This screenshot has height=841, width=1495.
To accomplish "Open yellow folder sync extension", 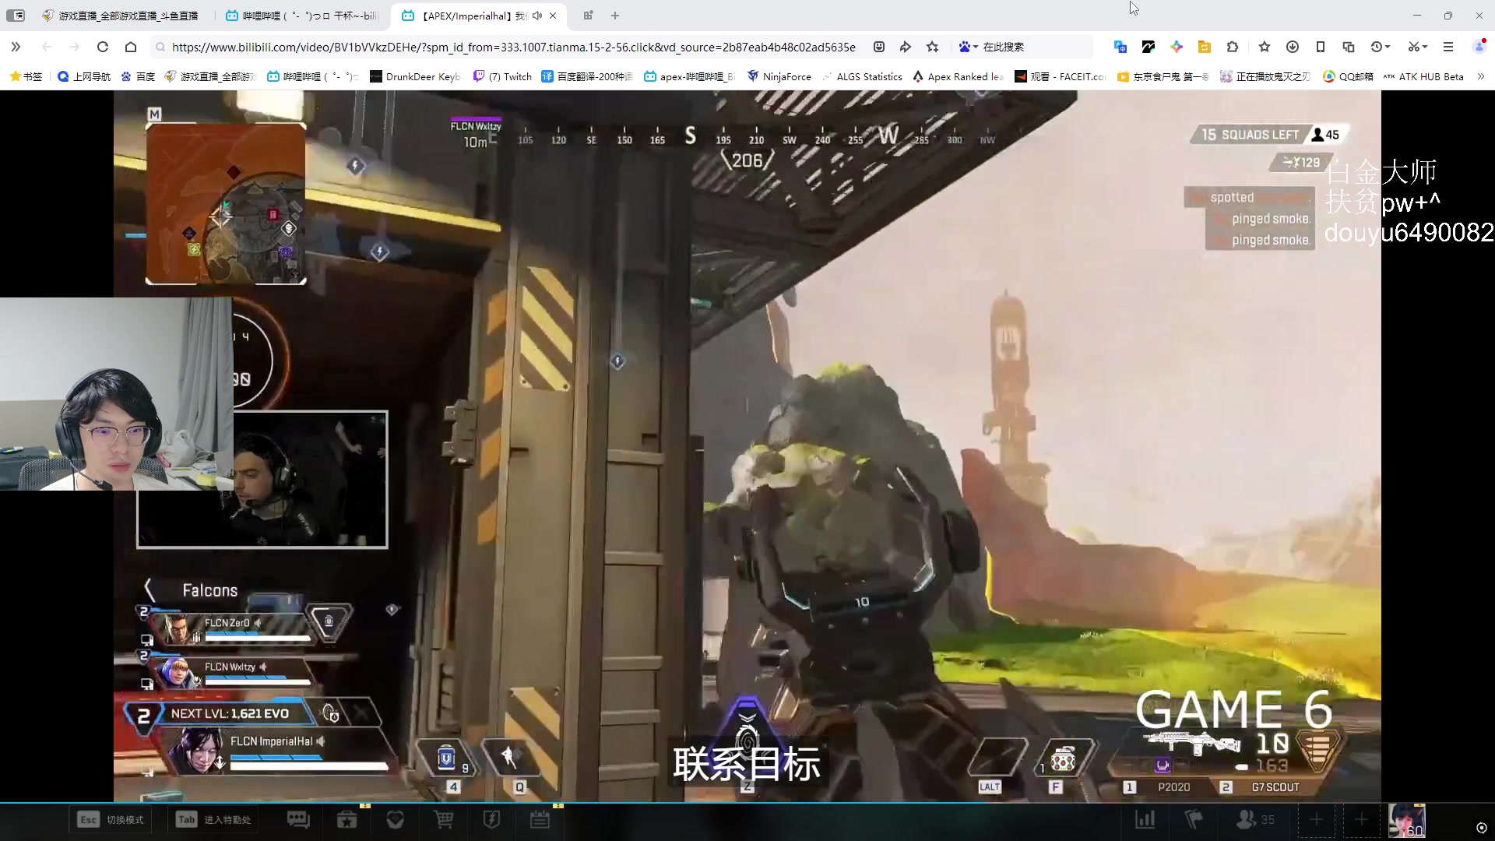I will (x=1205, y=47).
